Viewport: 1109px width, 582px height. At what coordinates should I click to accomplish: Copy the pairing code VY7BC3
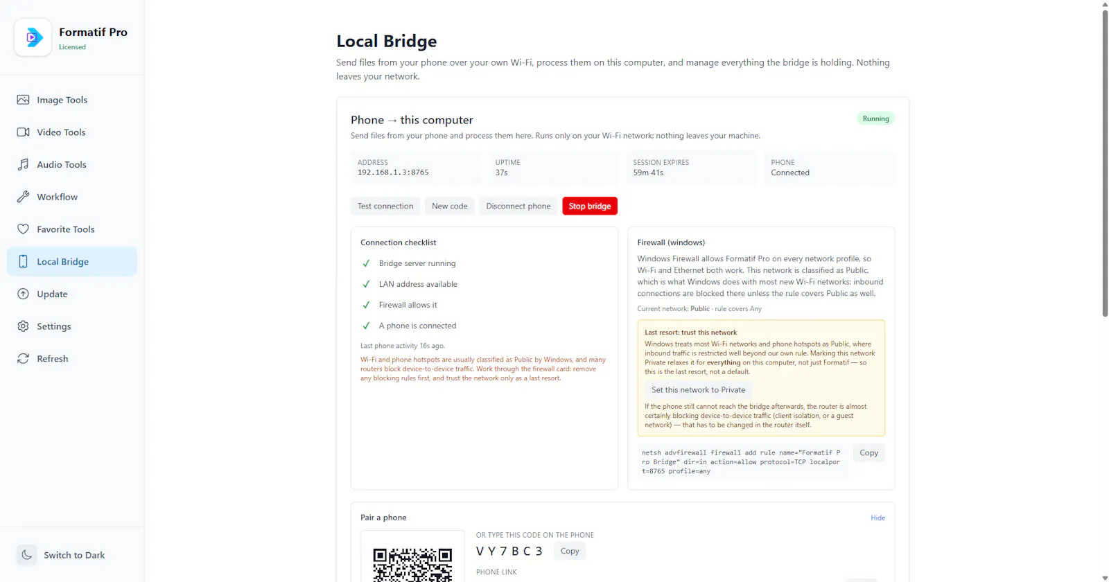coord(570,551)
